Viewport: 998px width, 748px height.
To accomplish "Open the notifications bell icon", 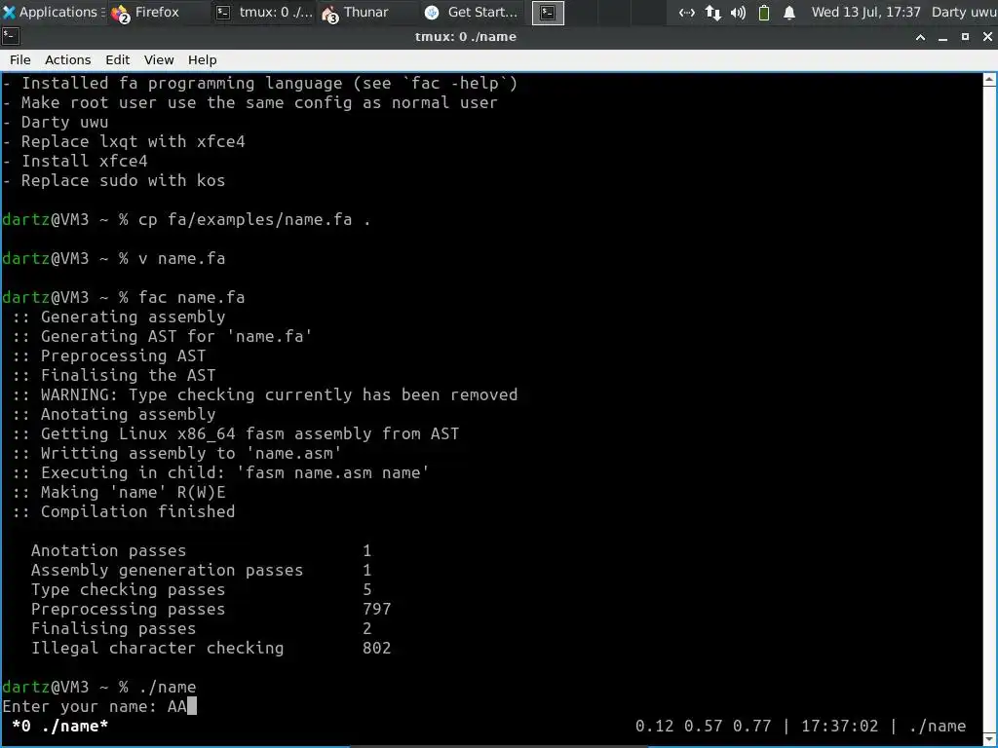I will pyautogui.click(x=789, y=12).
